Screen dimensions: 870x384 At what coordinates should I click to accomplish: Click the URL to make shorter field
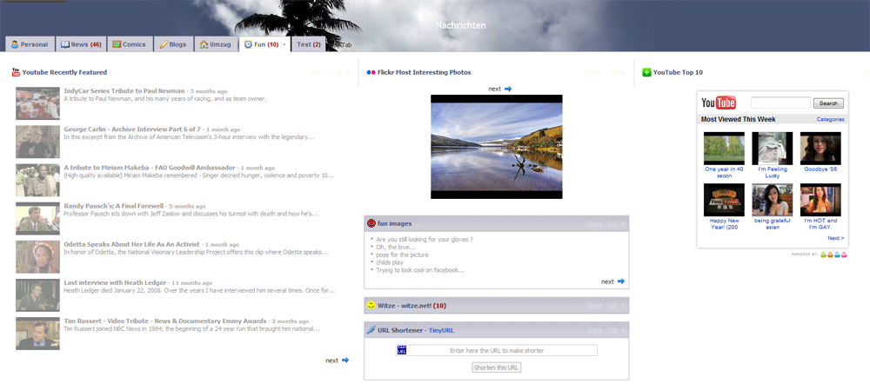point(497,350)
